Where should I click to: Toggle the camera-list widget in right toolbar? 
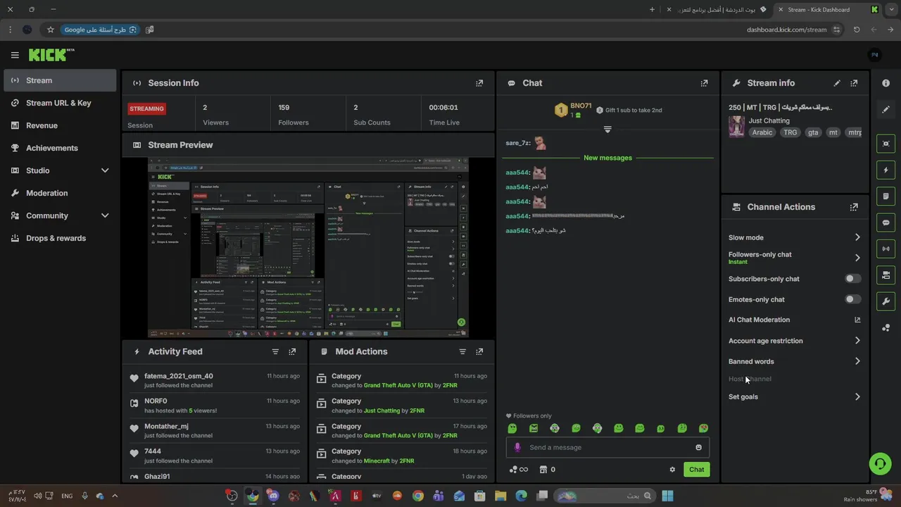point(886,275)
